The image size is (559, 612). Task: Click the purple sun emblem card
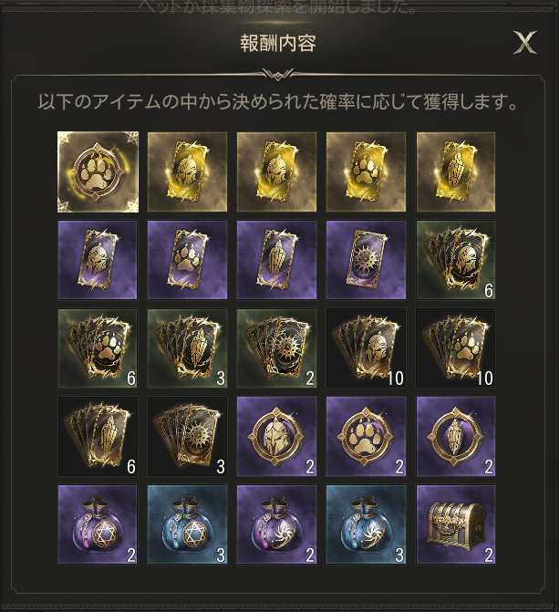point(367,260)
